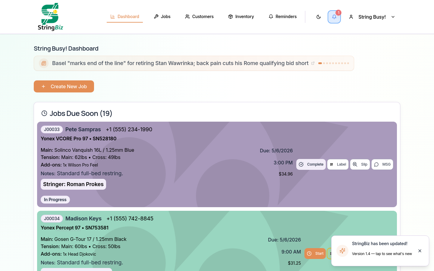Click Madison Keys phone number +1 (555) 742-8845

(x=130, y=219)
